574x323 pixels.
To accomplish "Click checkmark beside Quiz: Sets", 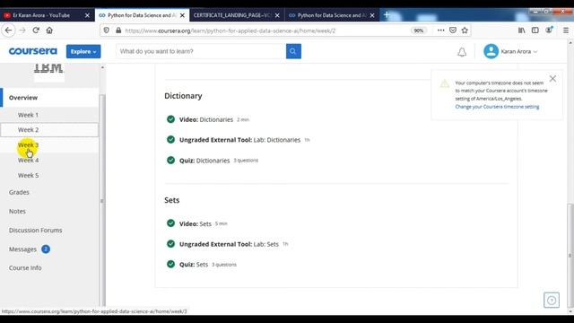I will pyautogui.click(x=170, y=264).
